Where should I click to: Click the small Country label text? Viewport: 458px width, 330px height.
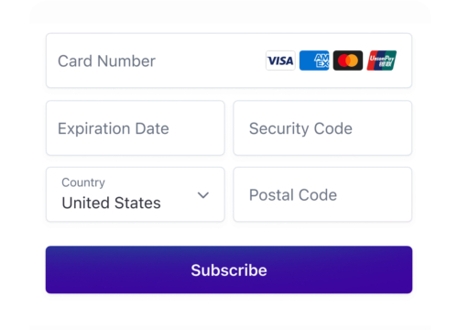coord(83,182)
